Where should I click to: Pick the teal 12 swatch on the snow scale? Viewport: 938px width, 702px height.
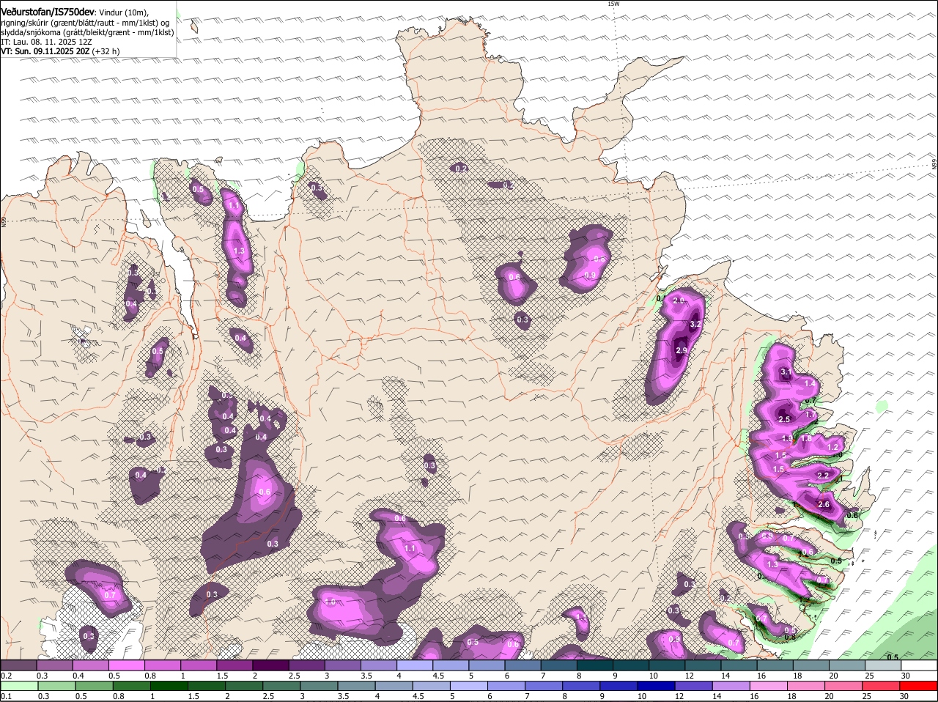coord(703,665)
